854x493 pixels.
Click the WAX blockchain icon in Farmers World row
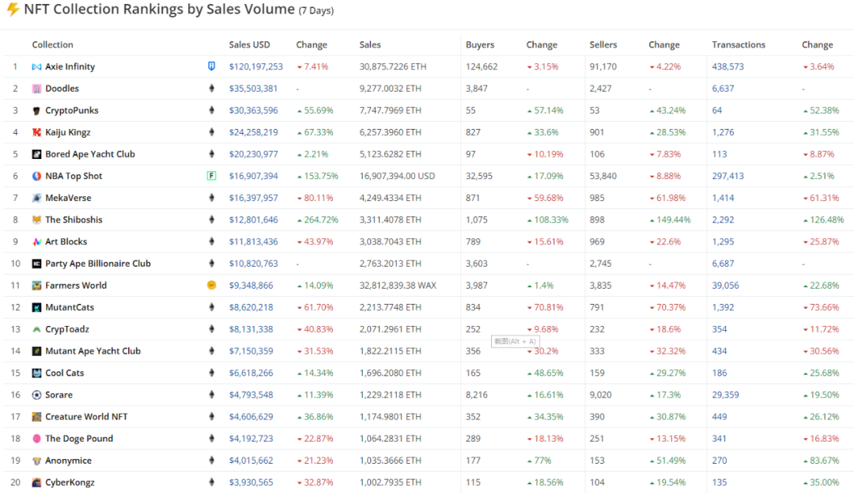coord(211,285)
